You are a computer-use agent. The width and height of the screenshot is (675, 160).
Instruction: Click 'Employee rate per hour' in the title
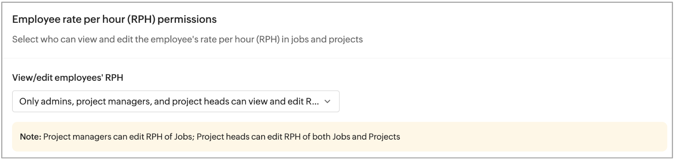(68, 19)
